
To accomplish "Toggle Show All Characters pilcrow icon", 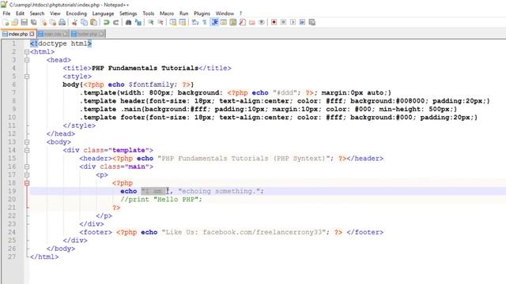I will tap(205, 22).
